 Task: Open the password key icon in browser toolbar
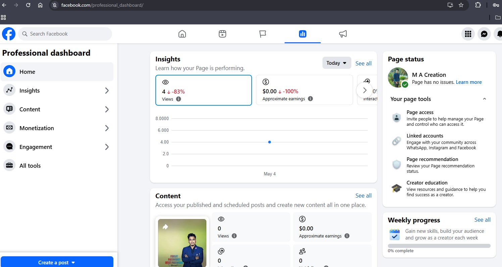(496, 5)
